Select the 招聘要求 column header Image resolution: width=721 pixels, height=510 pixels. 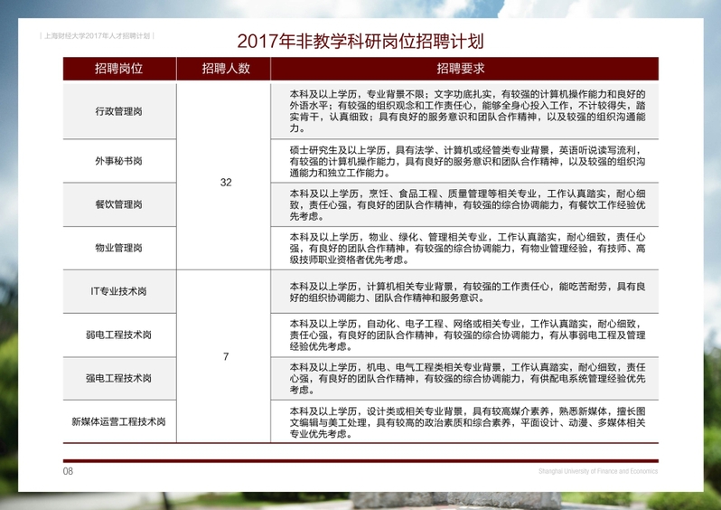click(461, 69)
